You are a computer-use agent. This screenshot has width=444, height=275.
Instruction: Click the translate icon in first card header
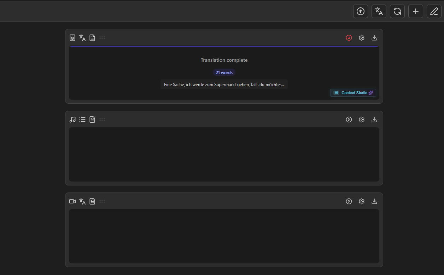coord(82,38)
